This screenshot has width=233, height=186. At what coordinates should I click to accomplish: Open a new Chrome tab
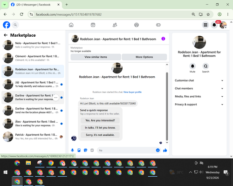(x=67, y=5)
